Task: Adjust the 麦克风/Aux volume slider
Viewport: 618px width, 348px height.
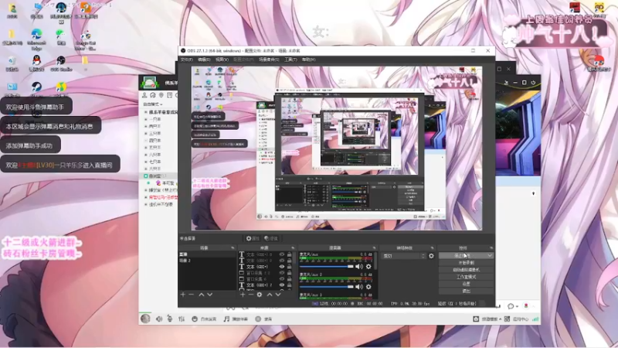Action: (327, 267)
